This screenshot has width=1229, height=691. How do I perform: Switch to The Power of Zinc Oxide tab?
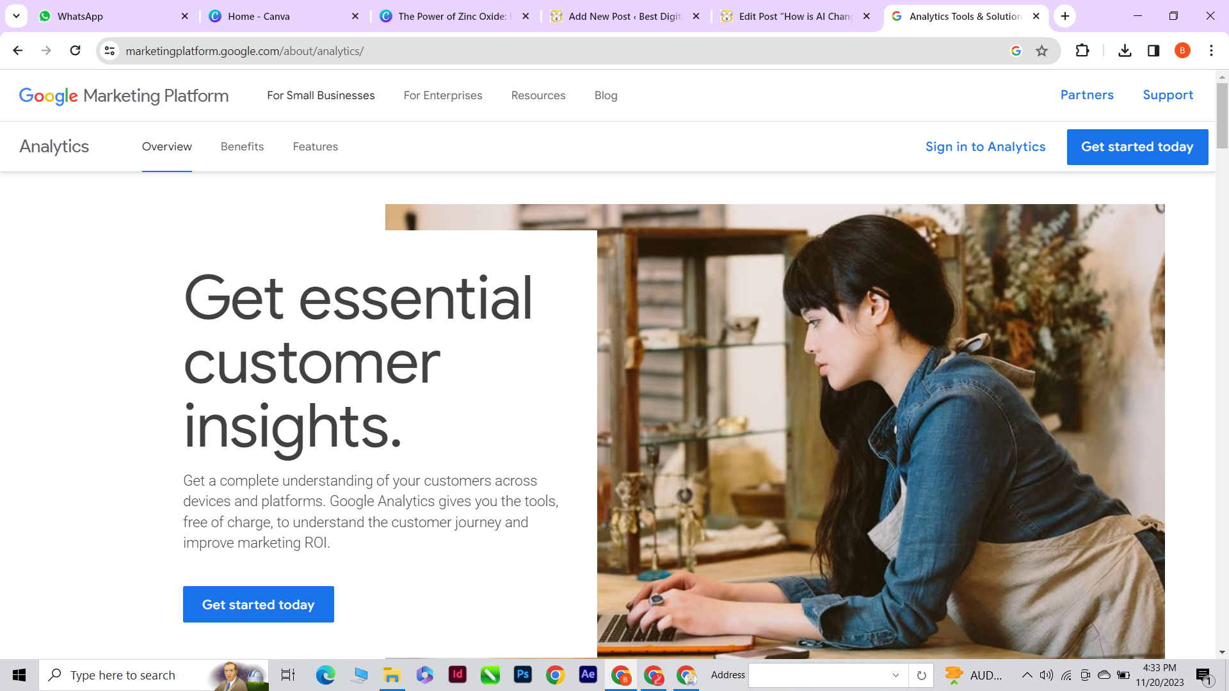click(452, 16)
